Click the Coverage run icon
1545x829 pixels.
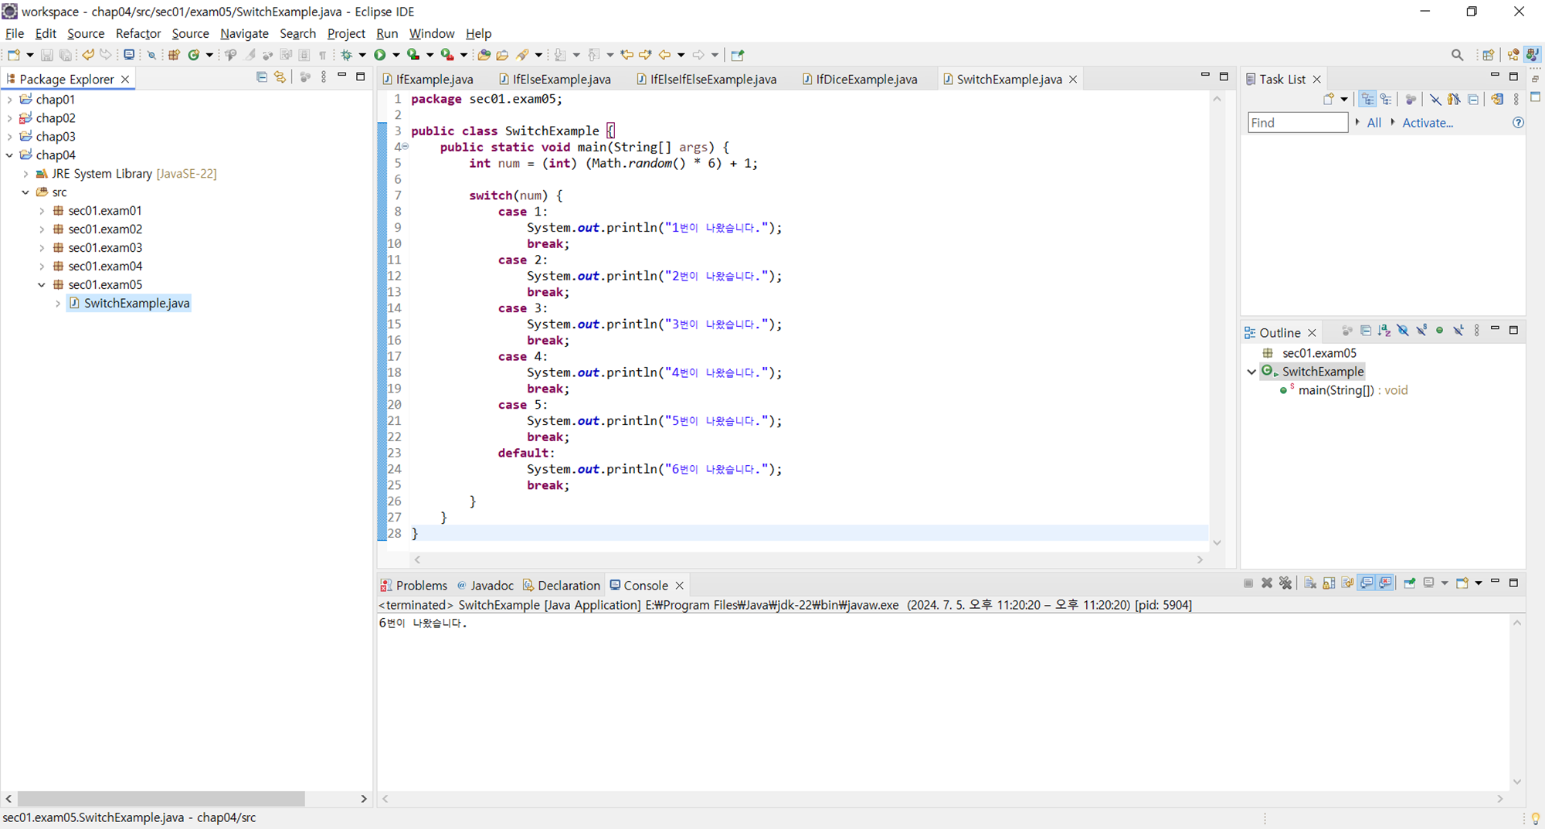(413, 55)
